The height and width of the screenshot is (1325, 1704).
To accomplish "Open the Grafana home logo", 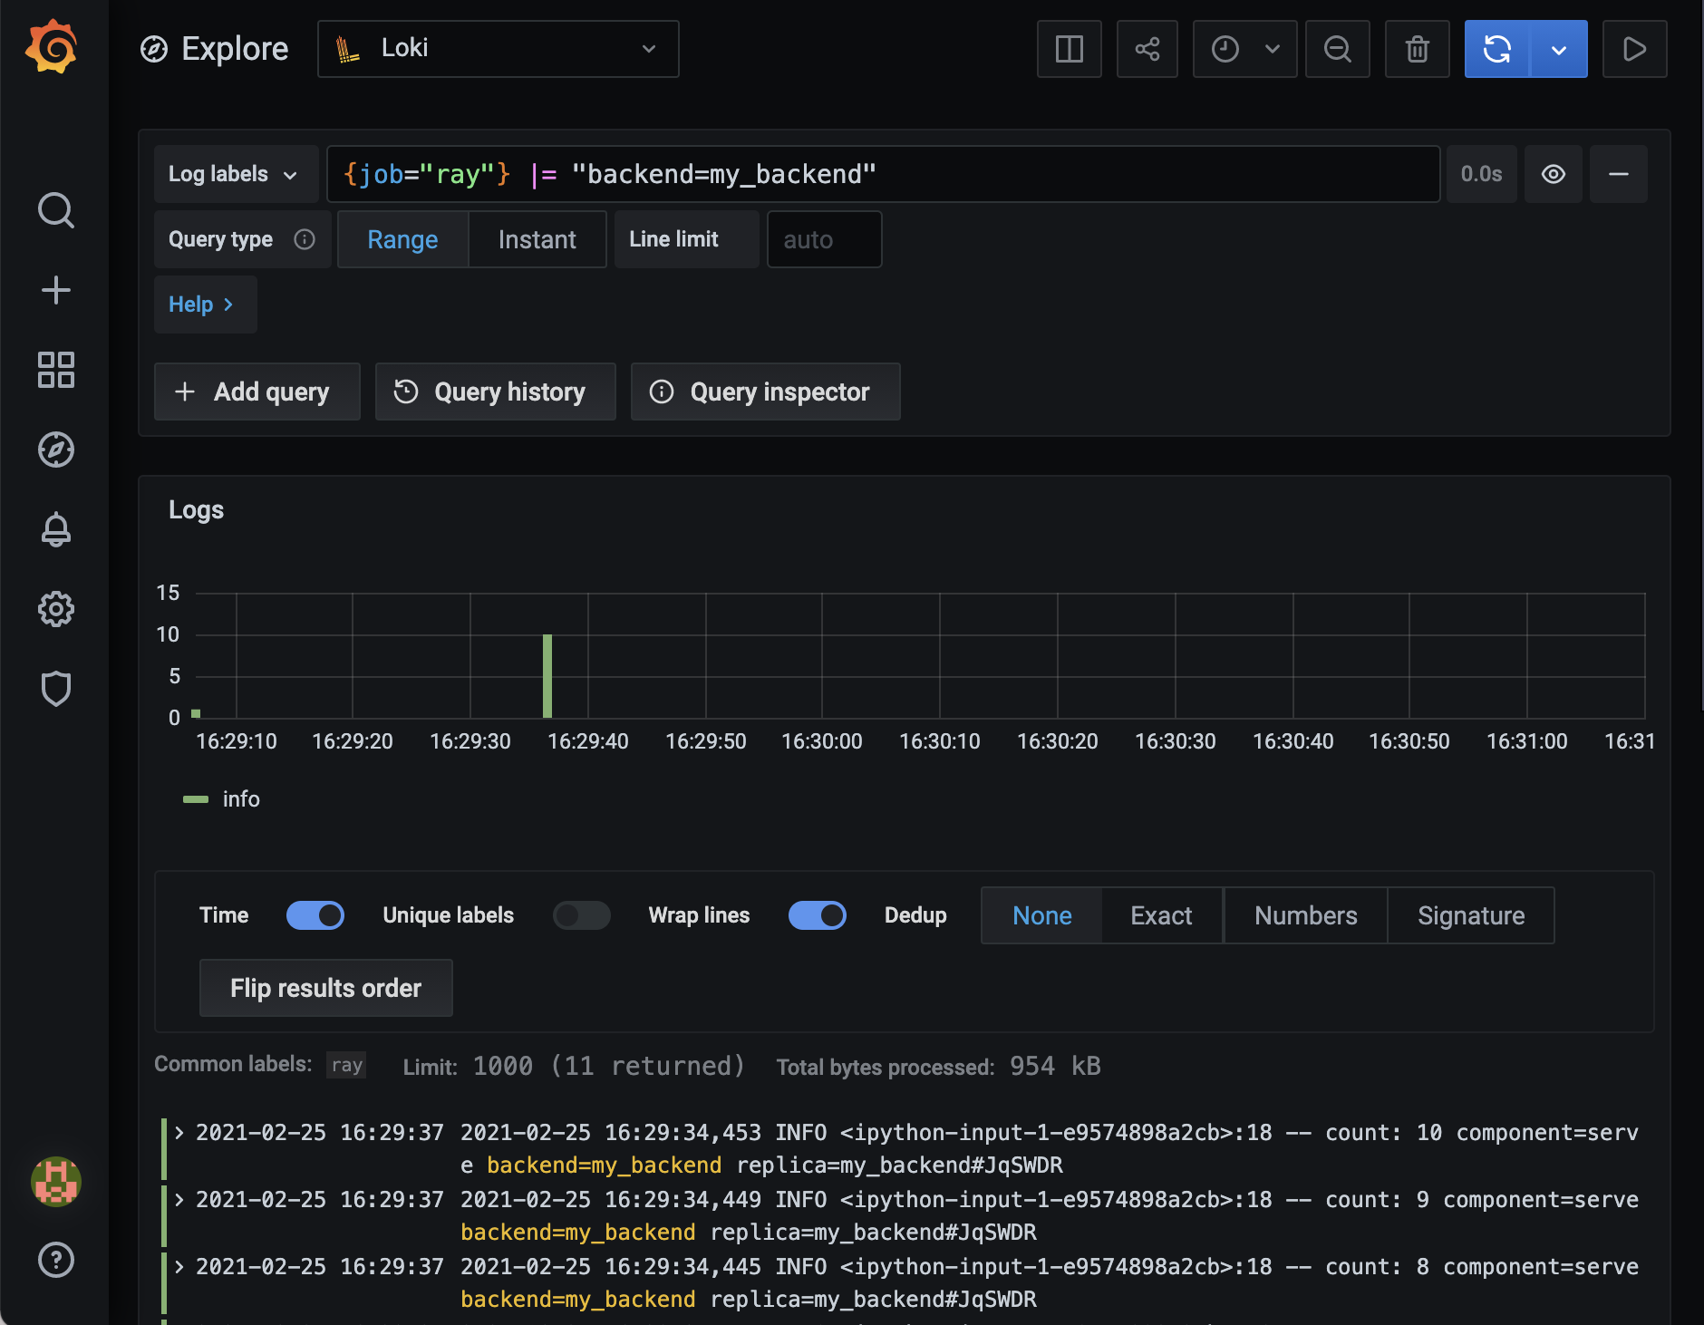I will 52,47.
